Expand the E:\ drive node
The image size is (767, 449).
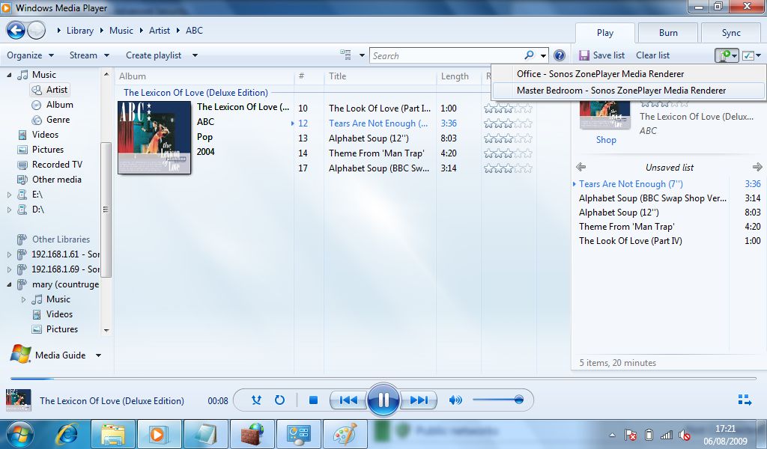(9, 195)
